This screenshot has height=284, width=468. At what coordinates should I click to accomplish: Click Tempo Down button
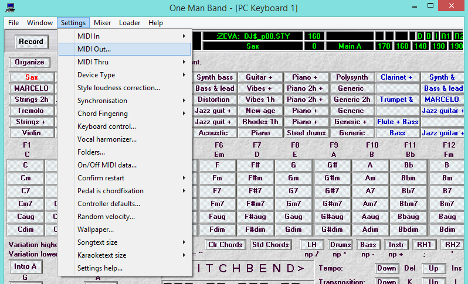click(x=386, y=268)
